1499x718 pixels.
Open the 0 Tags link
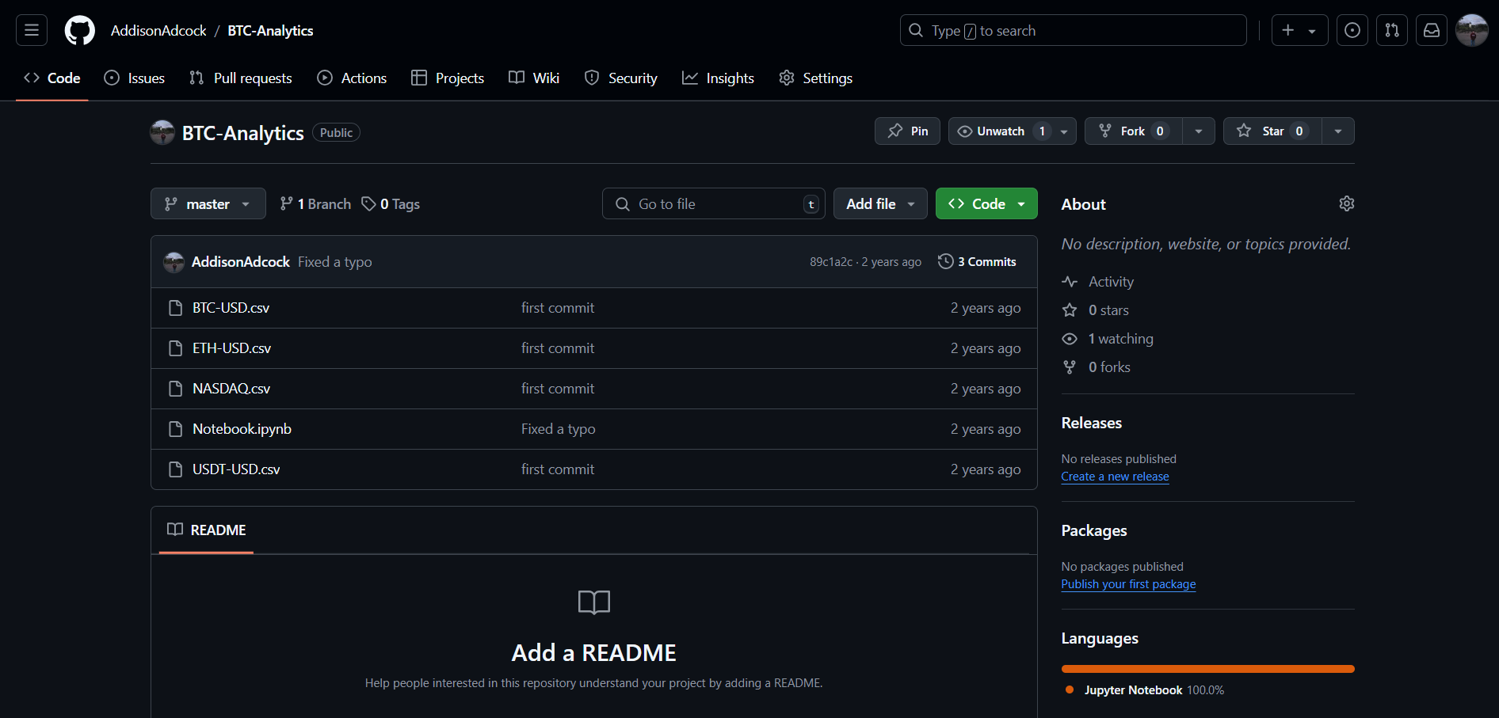[x=391, y=203]
